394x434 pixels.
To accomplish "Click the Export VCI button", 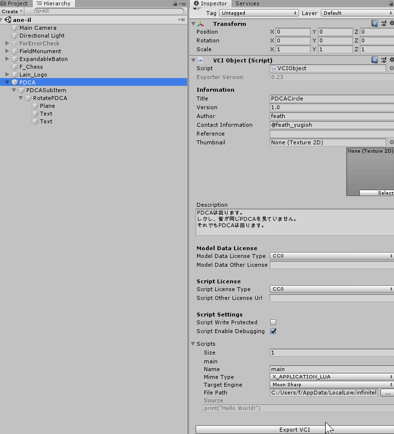I will (x=295, y=430).
